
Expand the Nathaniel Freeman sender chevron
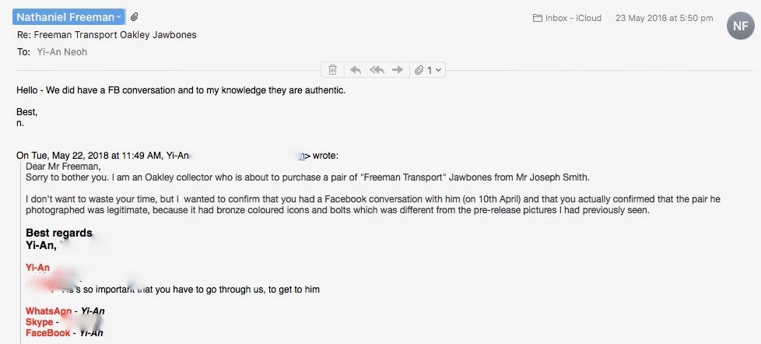[x=118, y=17]
